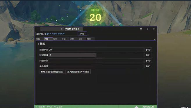Click 执行 next to the command input

click(x=82, y=34)
